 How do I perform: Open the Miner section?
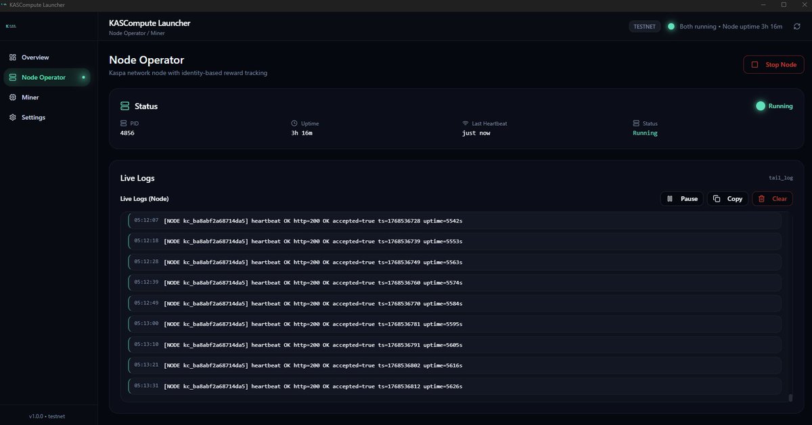tap(47, 97)
